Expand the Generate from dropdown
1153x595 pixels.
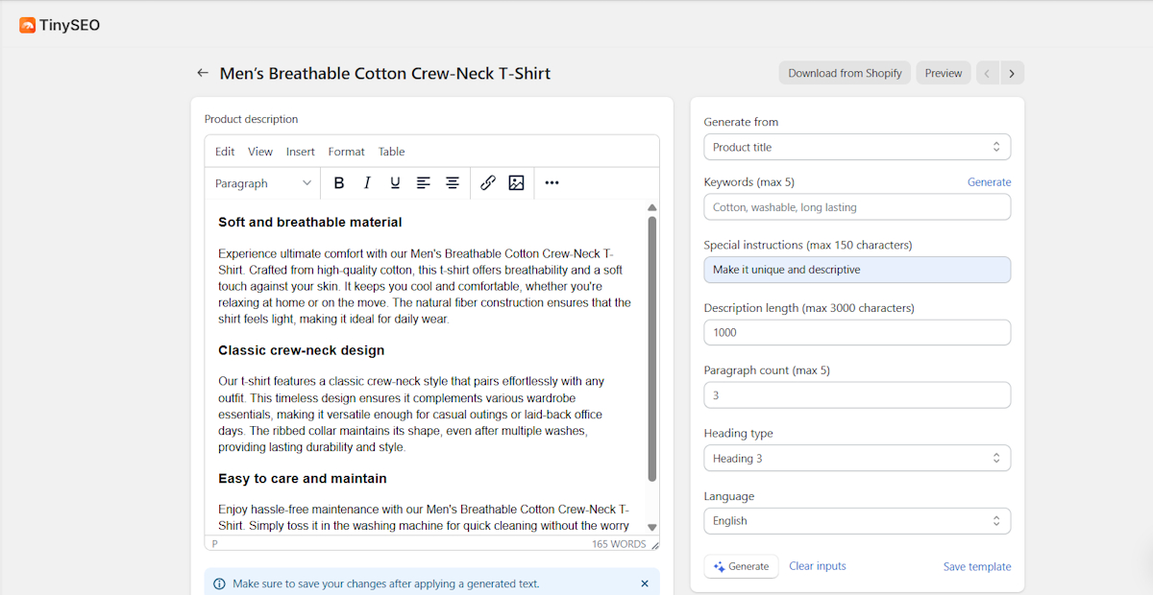pos(856,147)
